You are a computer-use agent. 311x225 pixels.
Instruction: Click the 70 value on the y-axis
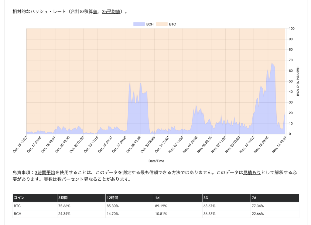click(x=291, y=60)
